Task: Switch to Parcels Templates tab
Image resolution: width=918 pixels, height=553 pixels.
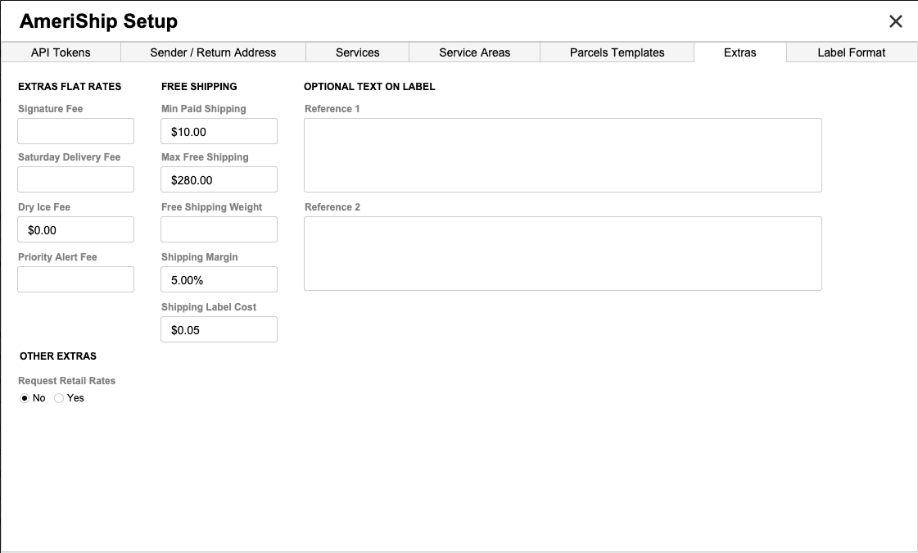Action: tap(617, 52)
